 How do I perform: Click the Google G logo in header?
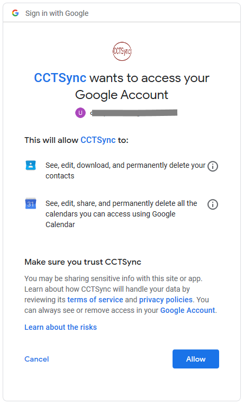tap(15, 13)
